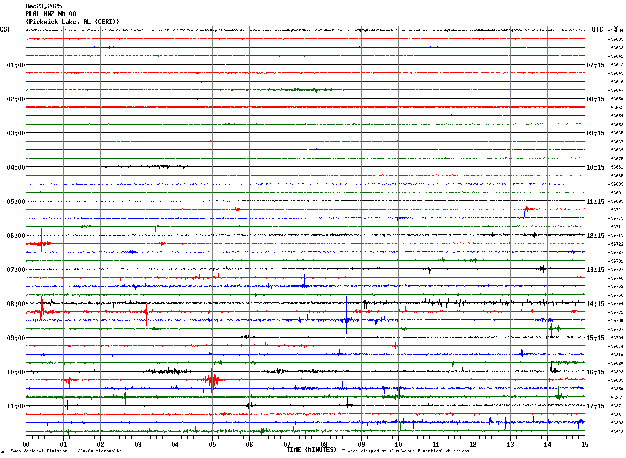Viewport: 626px width, 458px height.
Task: Click the DC offset value -96794
Action: (x=616, y=338)
